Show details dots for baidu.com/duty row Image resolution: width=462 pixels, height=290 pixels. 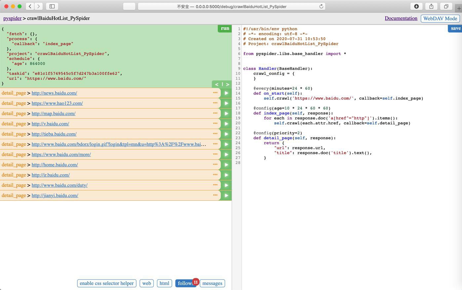click(x=215, y=185)
